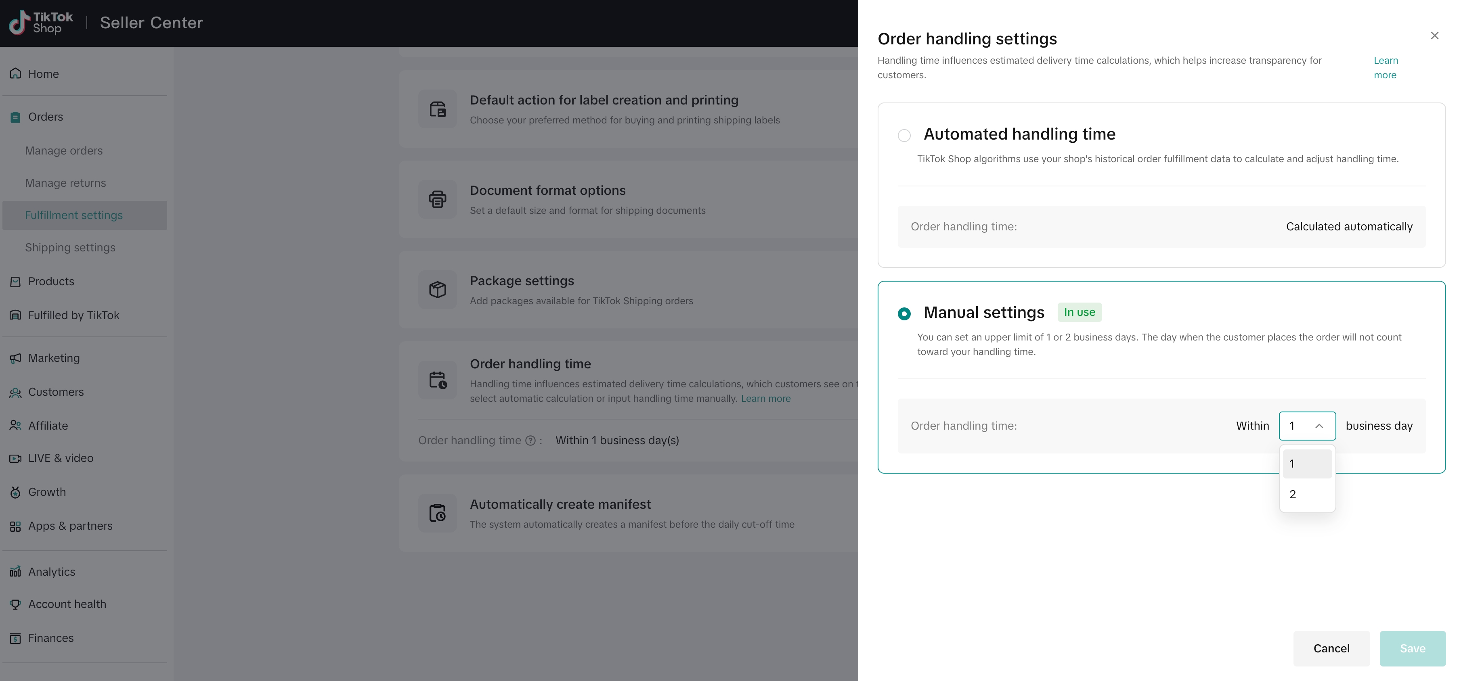The height and width of the screenshot is (681, 1459).
Task: Choose option 2 in dropdown list
Action: click(x=1307, y=495)
